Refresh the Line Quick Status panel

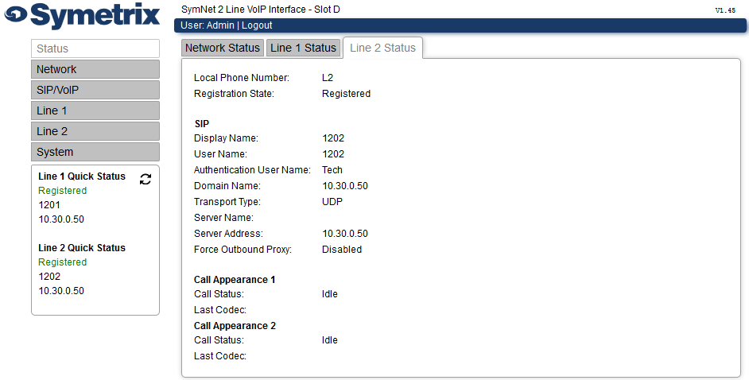tap(146, 179)
